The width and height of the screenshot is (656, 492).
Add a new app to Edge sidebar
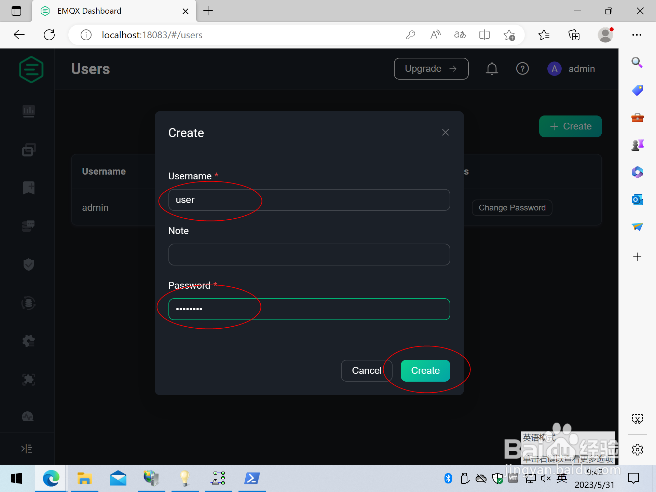[637, 257]
